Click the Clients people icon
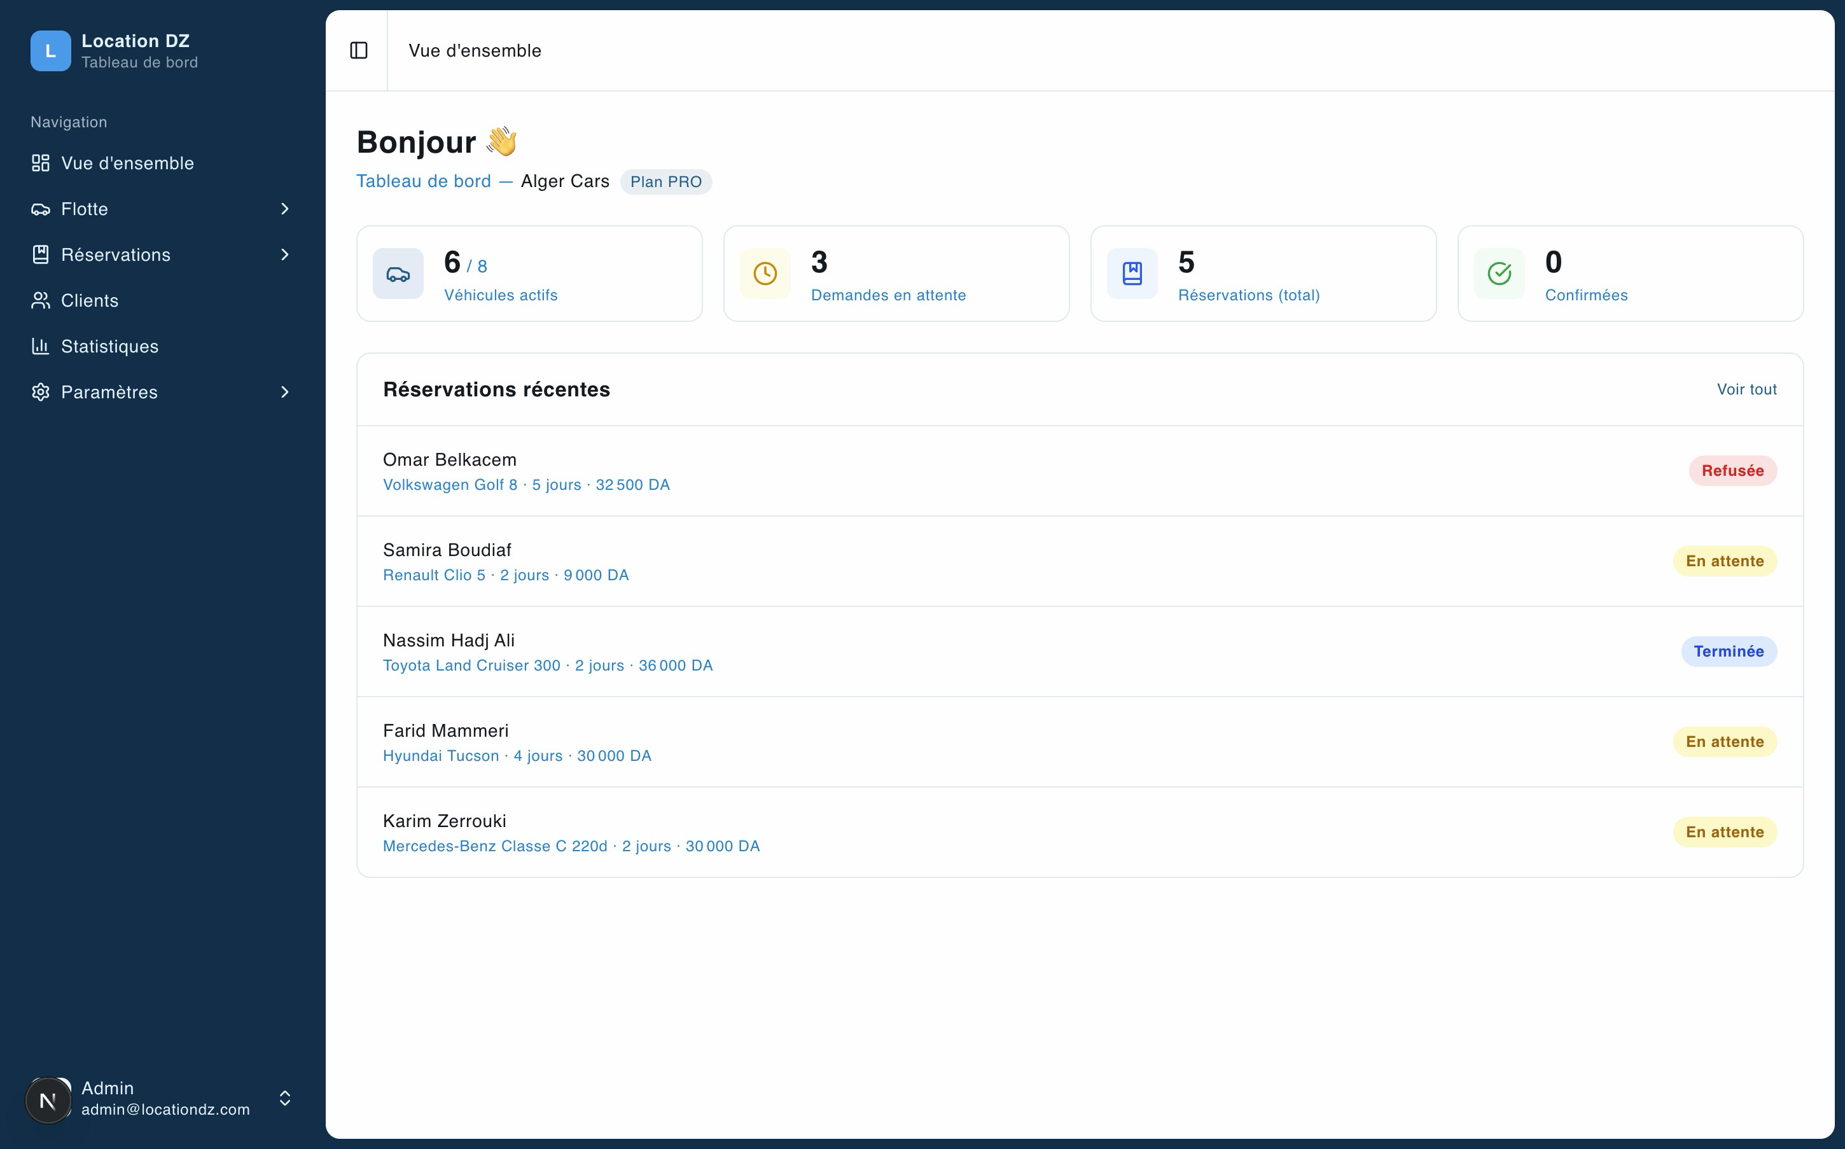Screen dimensions: 1845x1149 tap(40, 300)
